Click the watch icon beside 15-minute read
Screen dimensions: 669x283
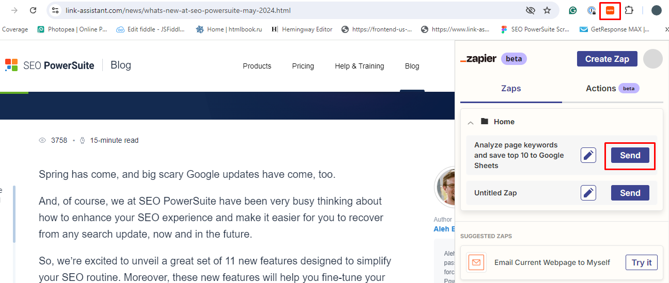click(82, 140)
